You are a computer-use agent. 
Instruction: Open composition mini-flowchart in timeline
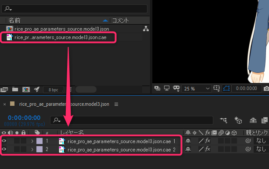click(223, 120)
